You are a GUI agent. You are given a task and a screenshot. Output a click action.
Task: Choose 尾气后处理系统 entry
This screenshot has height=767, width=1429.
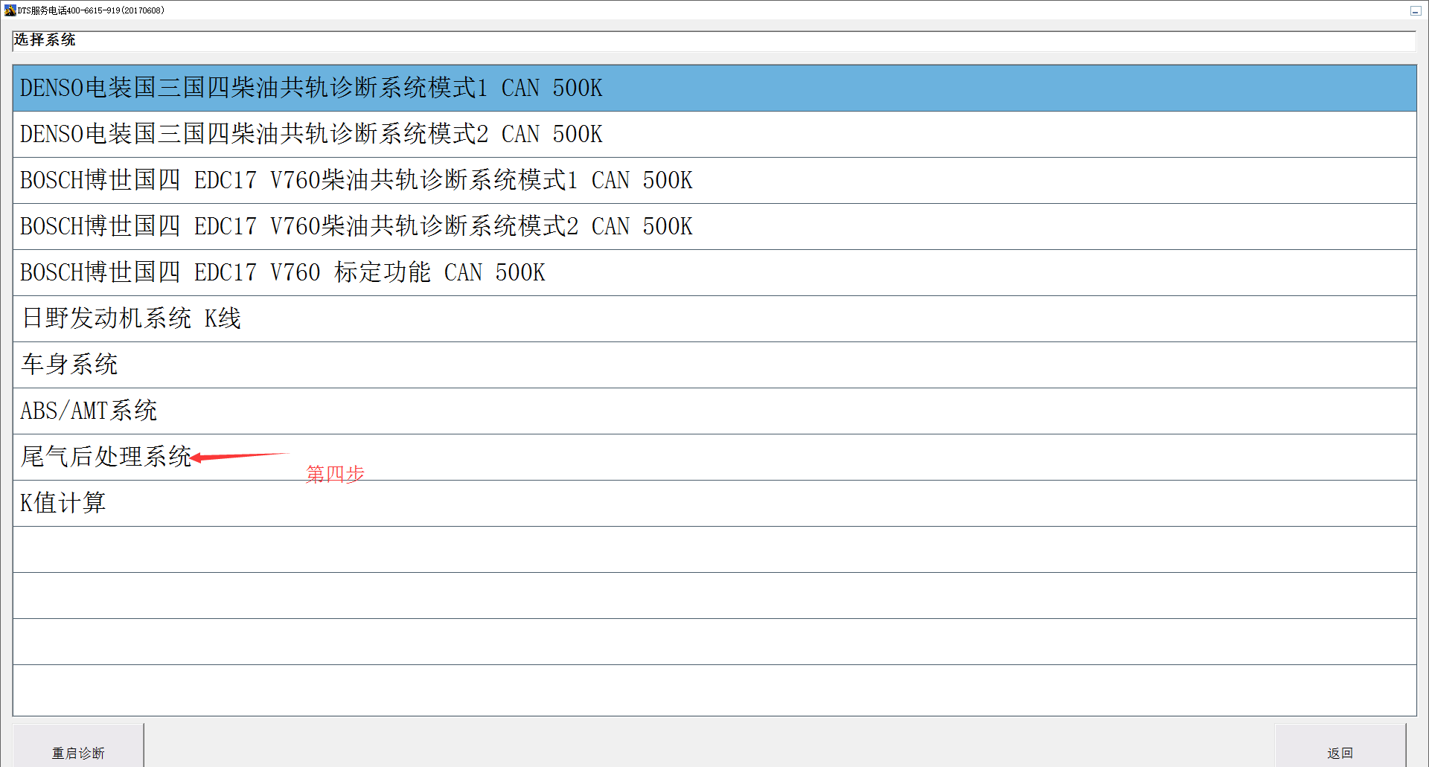click(714, 457)
